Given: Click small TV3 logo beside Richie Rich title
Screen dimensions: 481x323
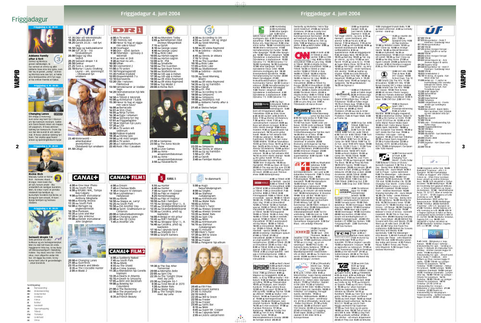Looking at the screenshot, I should [58, 178].
